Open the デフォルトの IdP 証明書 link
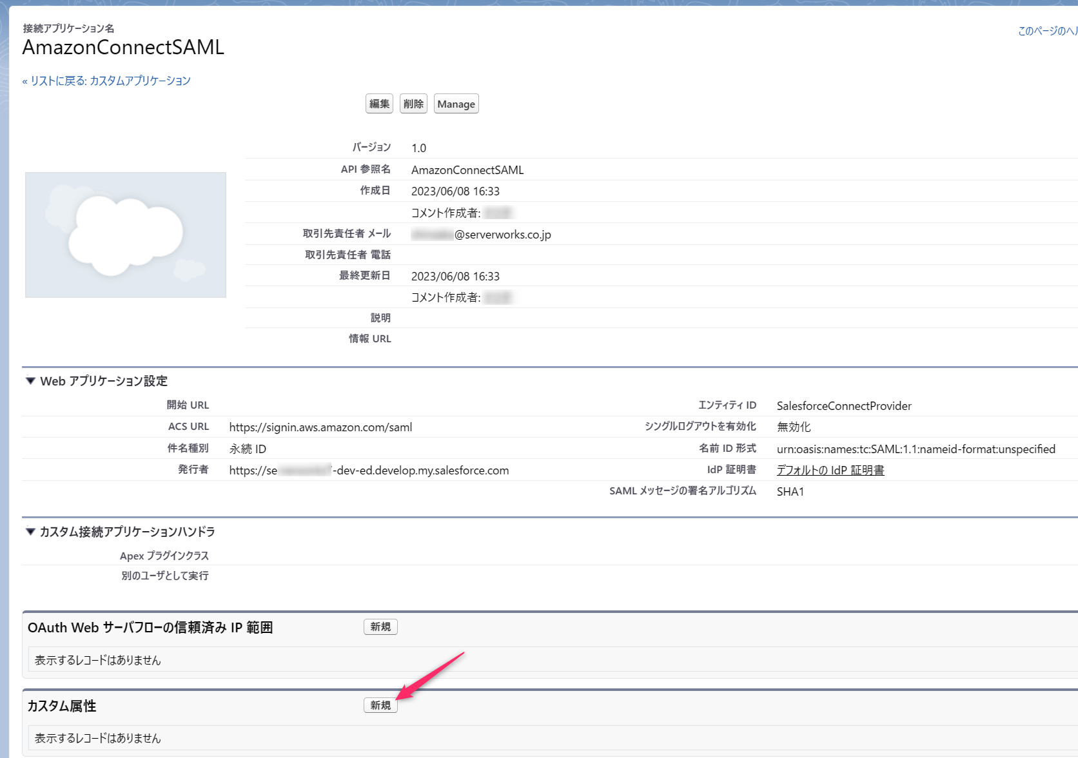 pyautogui.click(x=830, y=470)
